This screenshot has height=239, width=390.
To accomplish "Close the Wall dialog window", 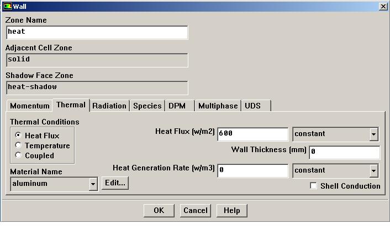I will (x=383, y=6).
